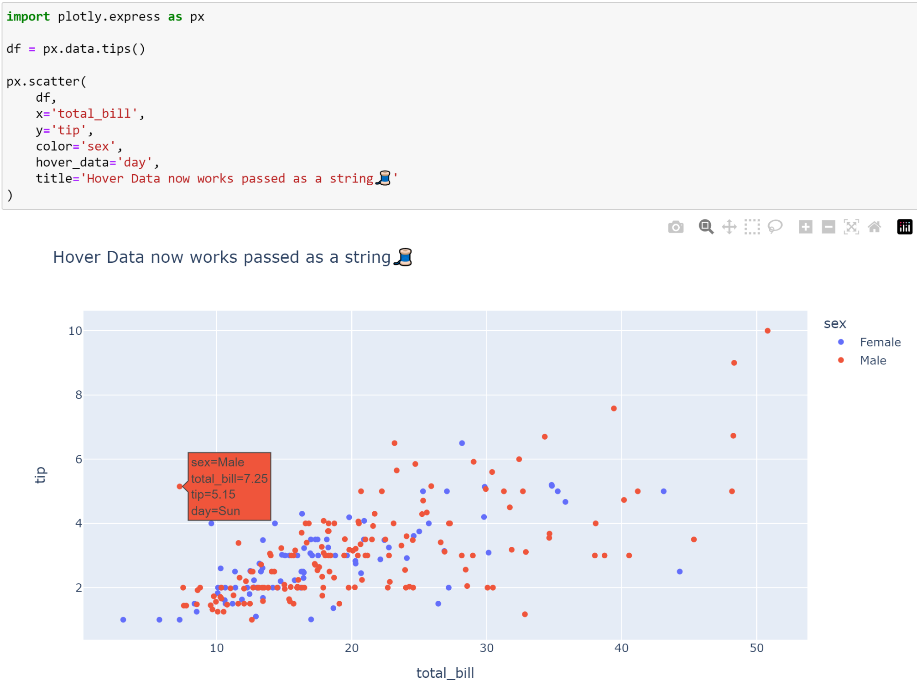Toggle Male trace in legend
Screen dimensions: 917x686
(873, 360)
